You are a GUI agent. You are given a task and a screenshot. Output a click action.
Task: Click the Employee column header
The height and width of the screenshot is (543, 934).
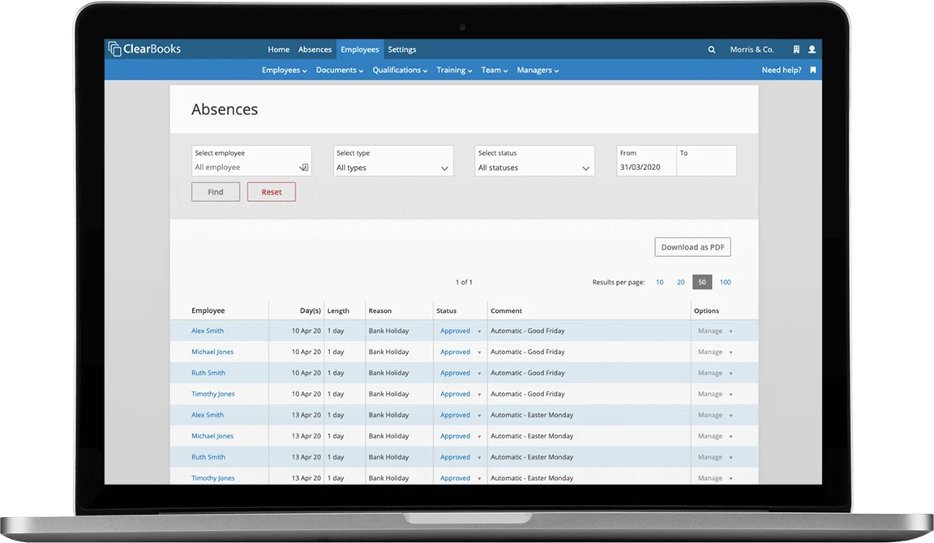(208, 310)
